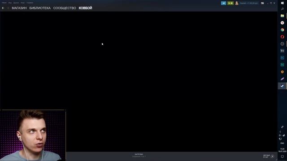Open the ДРУЗЬЯ И ЧАТ friends list
The width and height of the screenshot is (287, 161).
click(266, 156)
